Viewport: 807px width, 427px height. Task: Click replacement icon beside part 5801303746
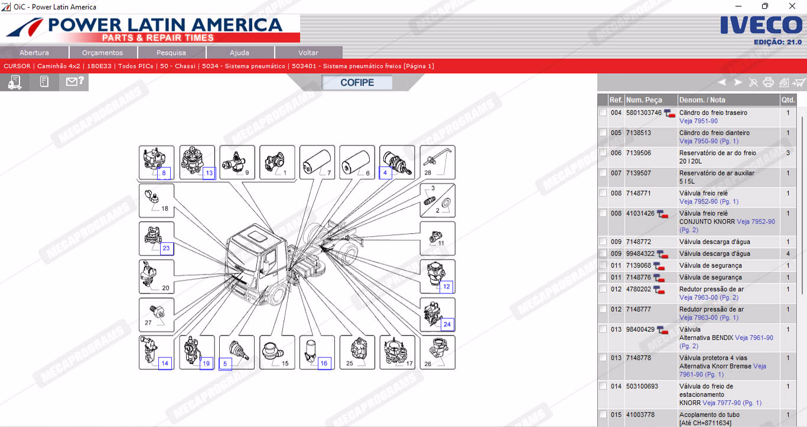pyautogui.click(x=669, y=113)
